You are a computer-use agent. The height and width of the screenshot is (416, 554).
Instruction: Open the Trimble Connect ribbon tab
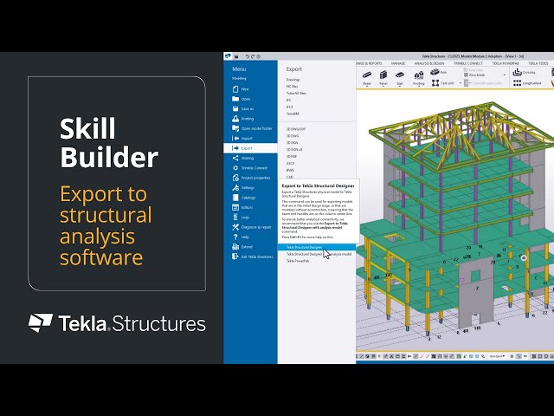tap(468, 63)
